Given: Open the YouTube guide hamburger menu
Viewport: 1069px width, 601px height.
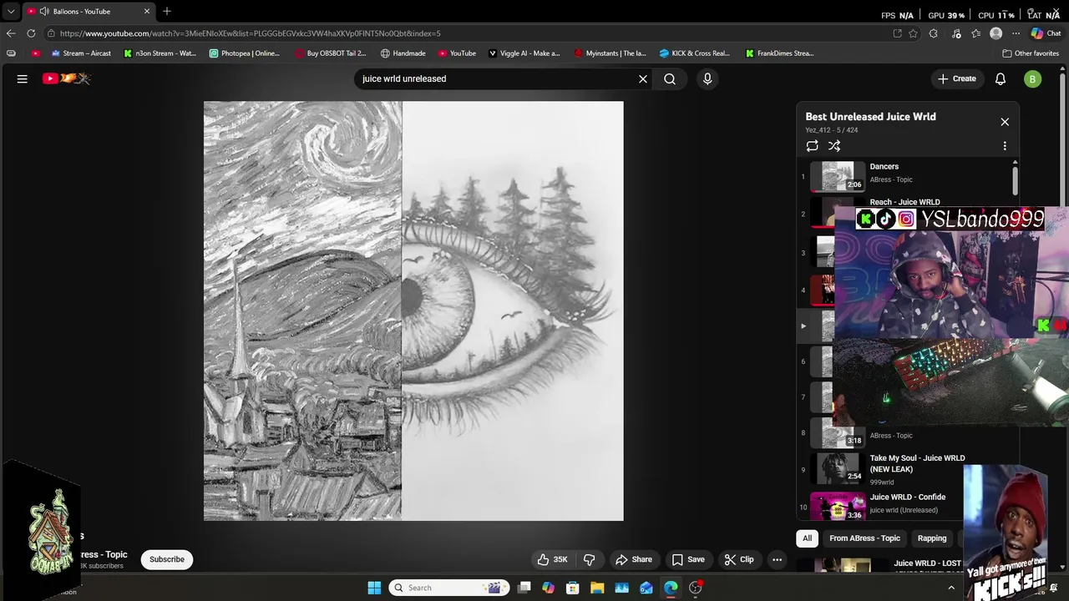Looking at the screenshot, I should [23, 78].
